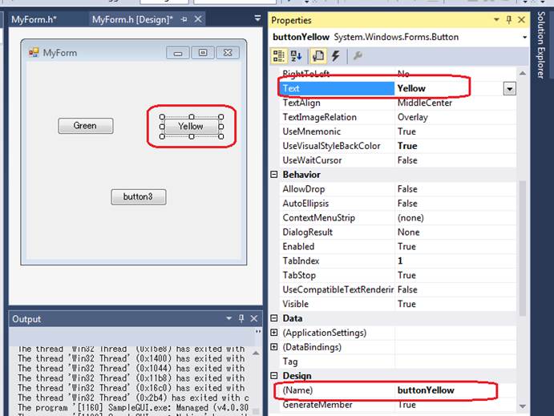
Task: Collapse the Behavior property category
Action: [x=274, y=175]
